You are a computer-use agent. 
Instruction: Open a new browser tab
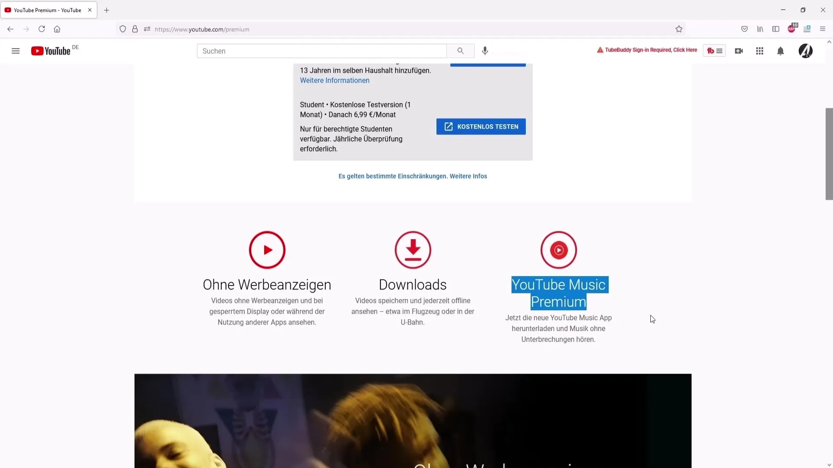coord(107,10)
